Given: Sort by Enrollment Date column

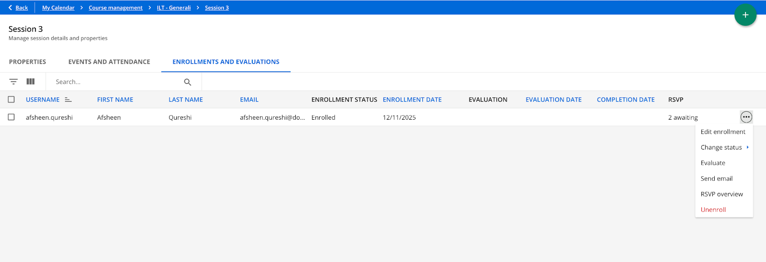Looking at the screenshot, I should coord(412,100).
